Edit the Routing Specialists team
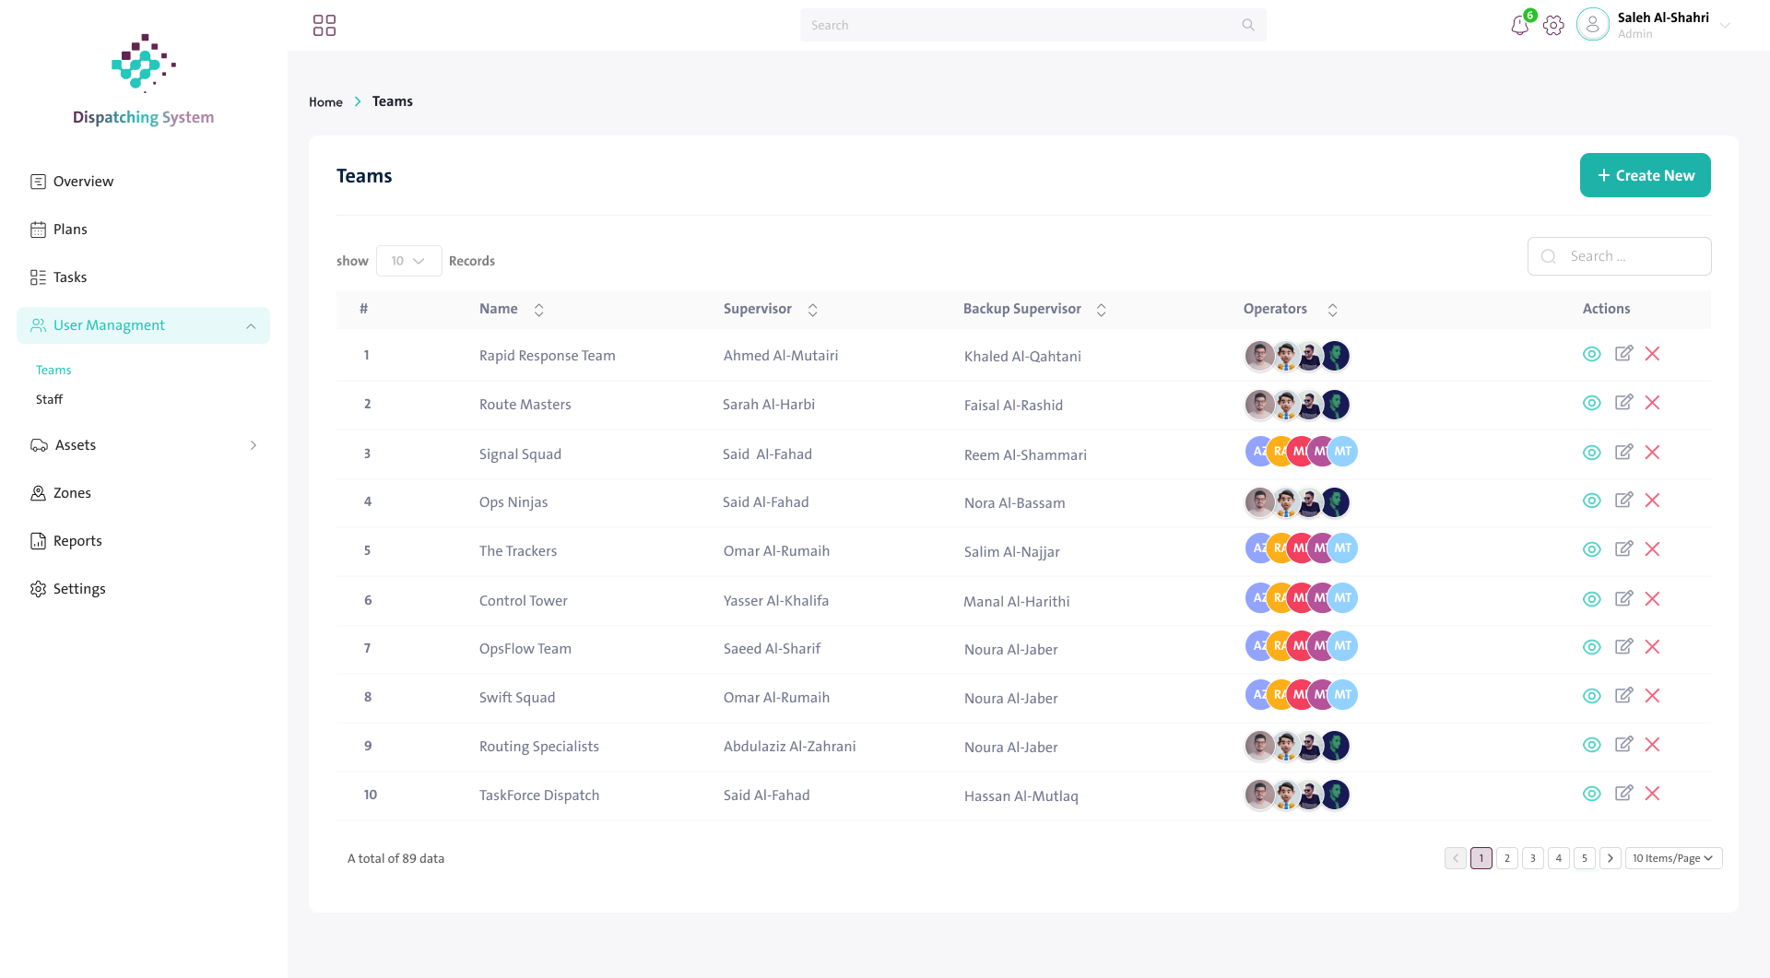Viewport: 1770px width, 978px height. [x=1623, y=745]
